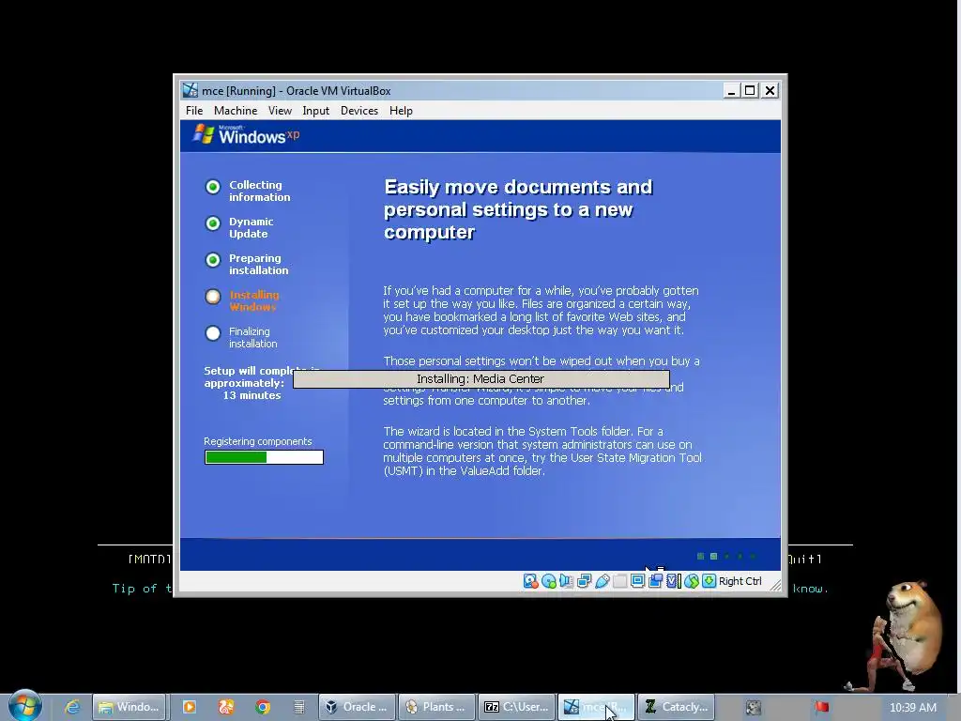Click the 'Installing: Media Center' status box
This screenshot has width=961, height=721.
point(481,379)
